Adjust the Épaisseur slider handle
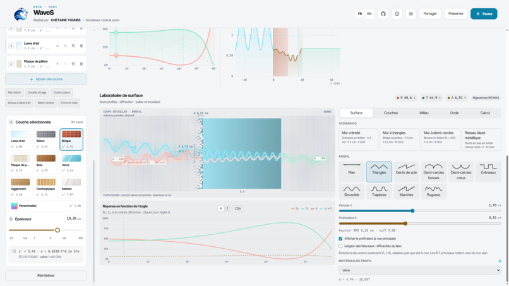 pyautogui.click(x=57, y=230)
